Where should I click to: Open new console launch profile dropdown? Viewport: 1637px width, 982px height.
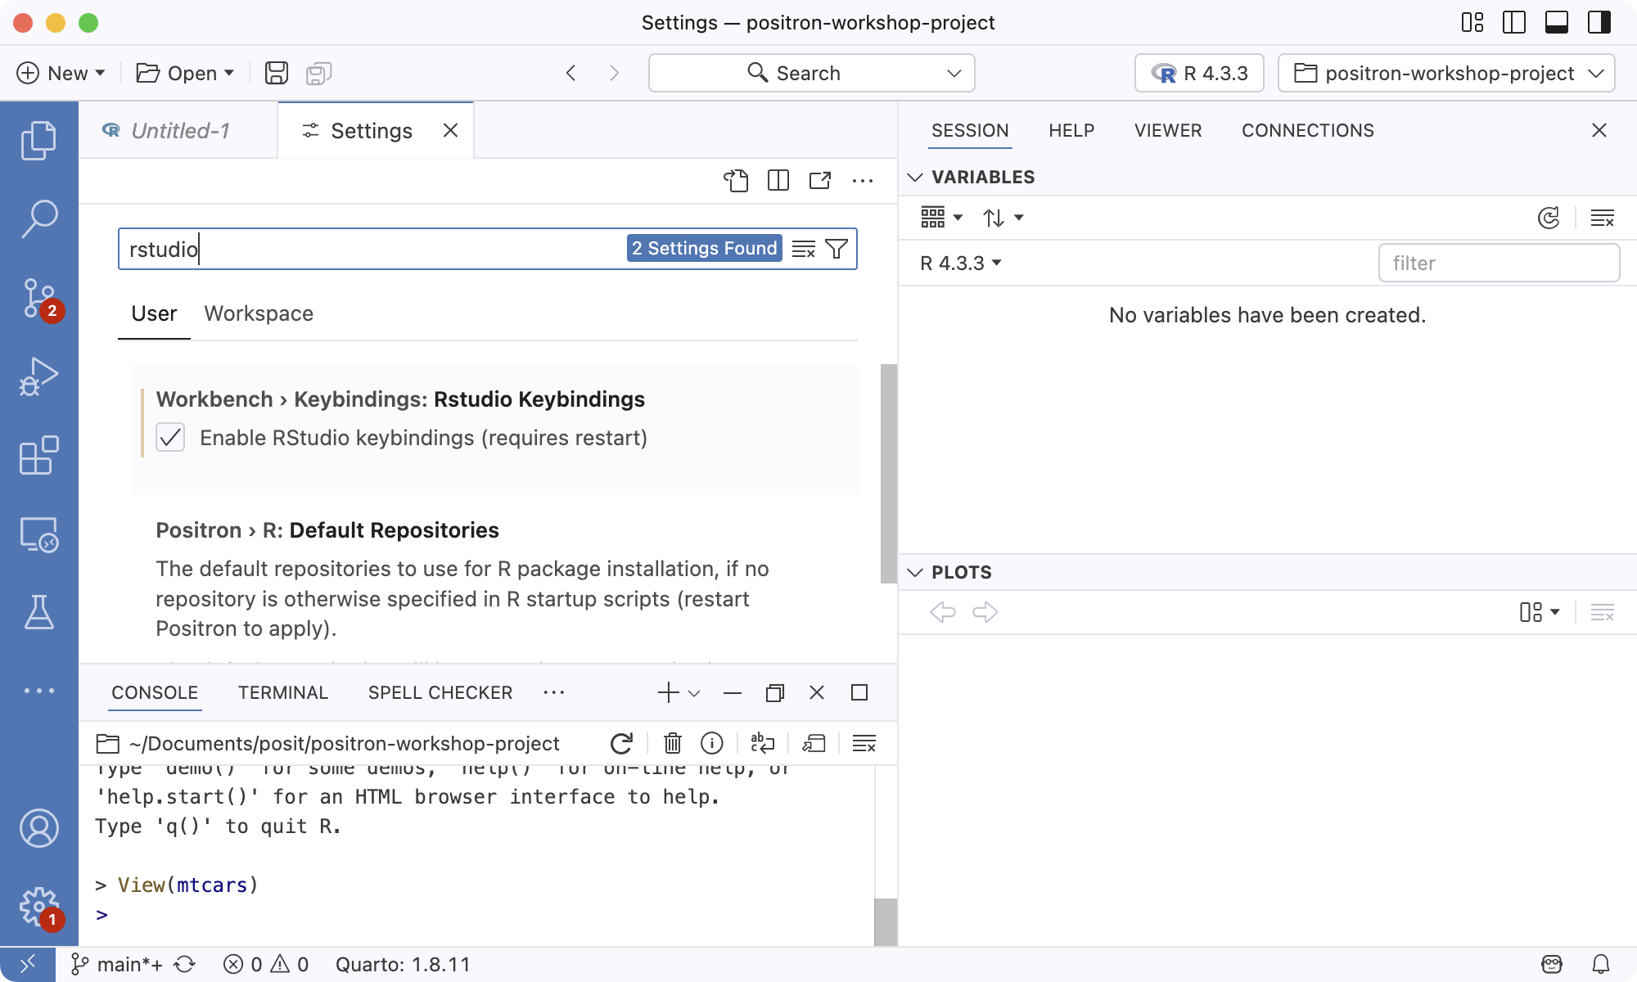(694, 693)
